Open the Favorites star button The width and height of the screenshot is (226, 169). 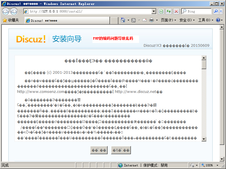click(x=11, y=20)
